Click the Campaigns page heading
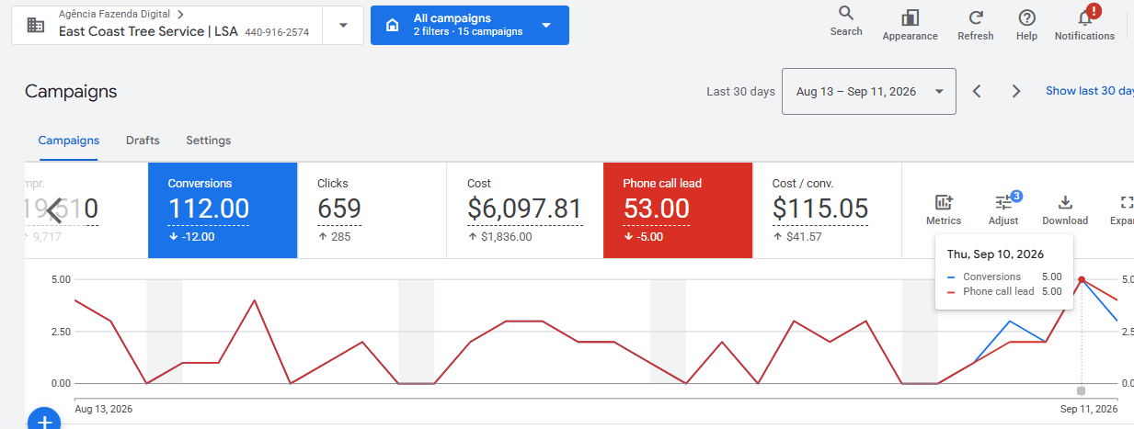The width and height of the screenshot is (1134, 429). coord(71,91)
